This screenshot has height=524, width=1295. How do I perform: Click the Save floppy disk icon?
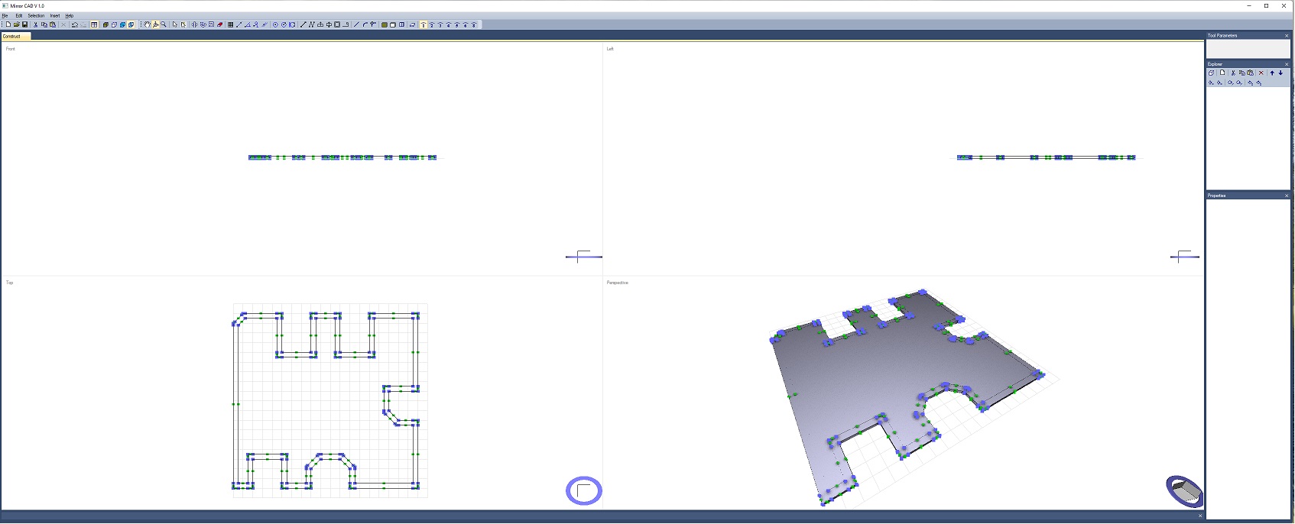(x=24, y=24)
